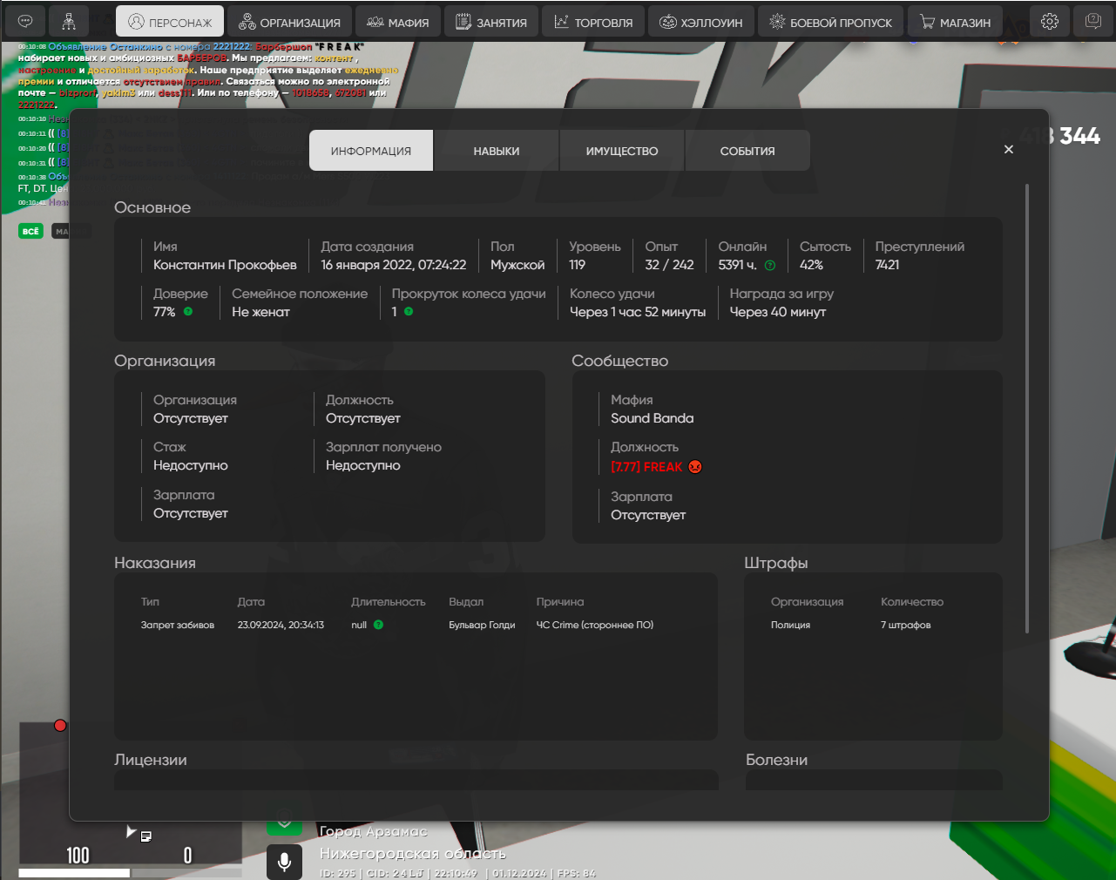Click the Через 40 минут reward timer
This screenshot has height=880, width=1116.
[778, 312]
